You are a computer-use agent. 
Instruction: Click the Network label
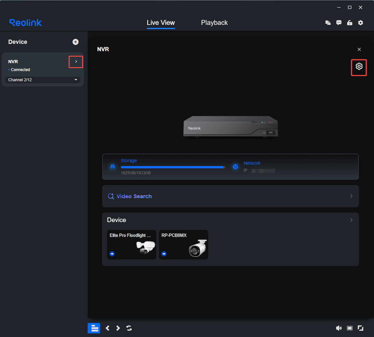coord(252,163)
